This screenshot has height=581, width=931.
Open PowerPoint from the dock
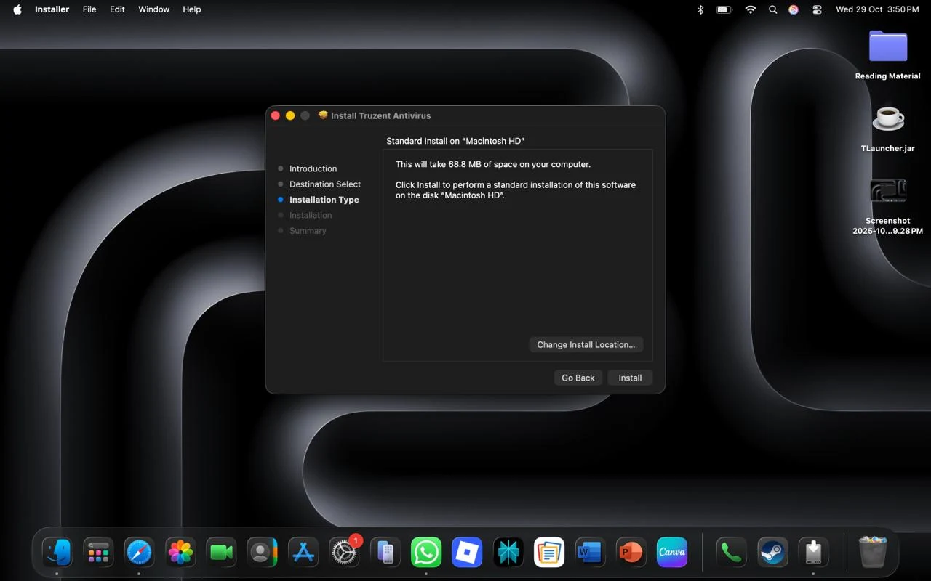[631, 553]
